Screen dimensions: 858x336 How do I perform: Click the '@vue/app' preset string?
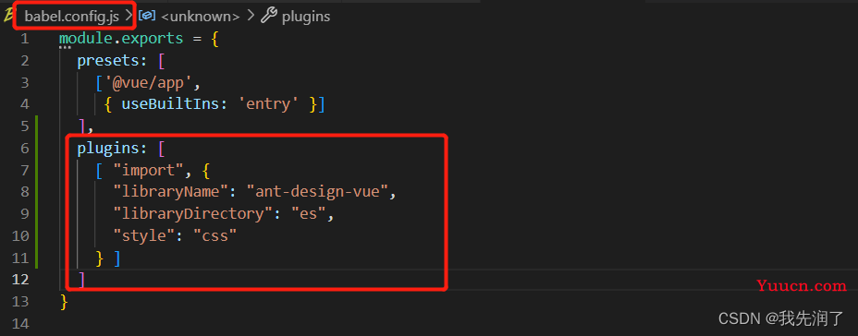point(144,82)
